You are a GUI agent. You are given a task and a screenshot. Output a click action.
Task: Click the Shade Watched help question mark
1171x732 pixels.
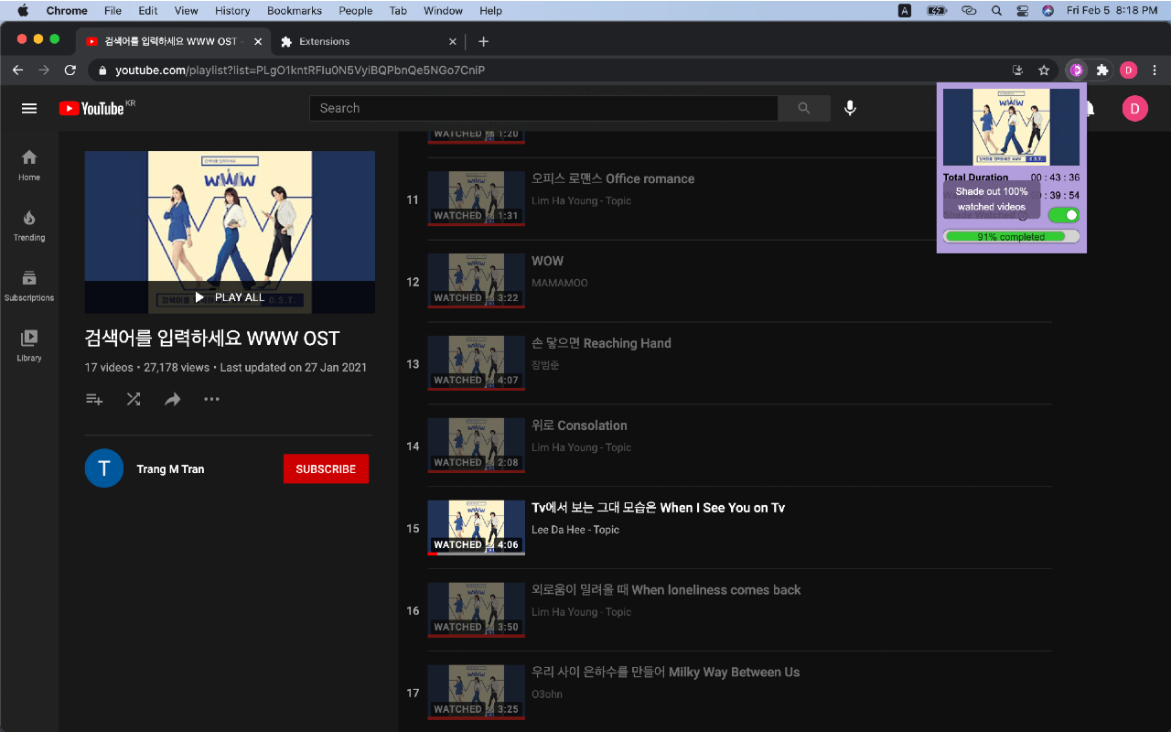pos(1023,216)
